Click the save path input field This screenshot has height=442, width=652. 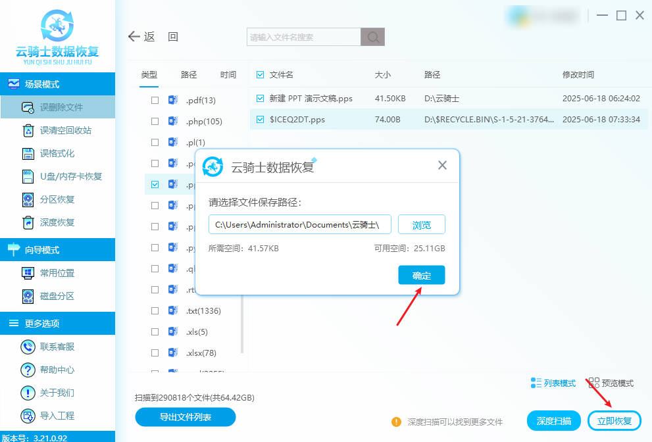299,225
